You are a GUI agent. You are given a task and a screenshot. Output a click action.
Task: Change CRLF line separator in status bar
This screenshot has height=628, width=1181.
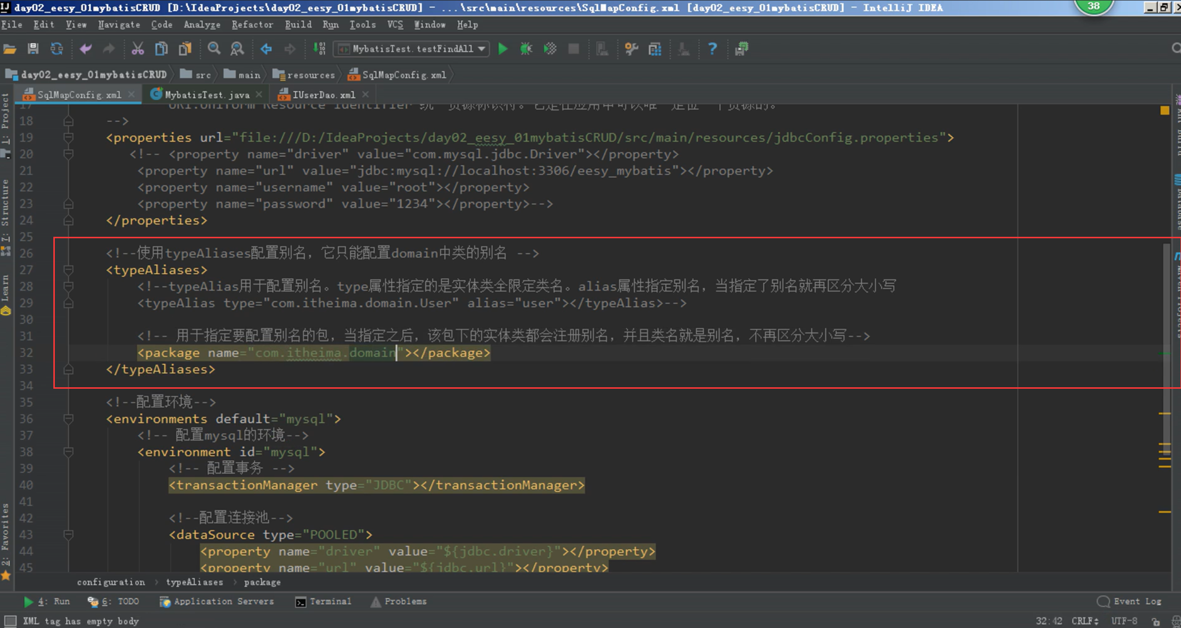pyautogui.click(x=1084, y=621)
